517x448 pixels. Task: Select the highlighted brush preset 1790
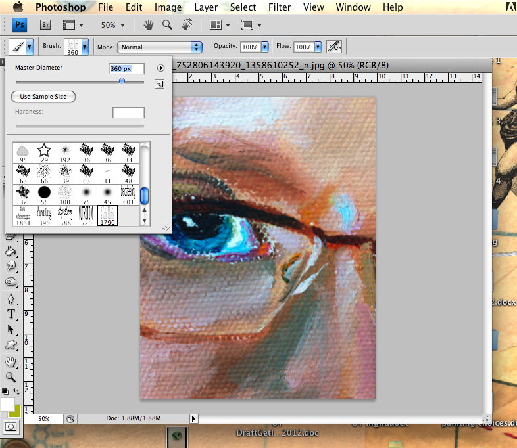point(107,216)
